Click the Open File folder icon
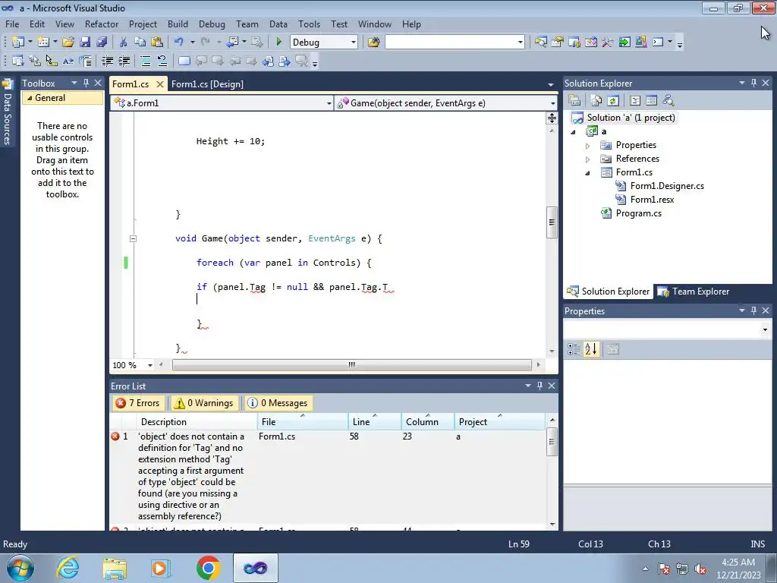 68,43
